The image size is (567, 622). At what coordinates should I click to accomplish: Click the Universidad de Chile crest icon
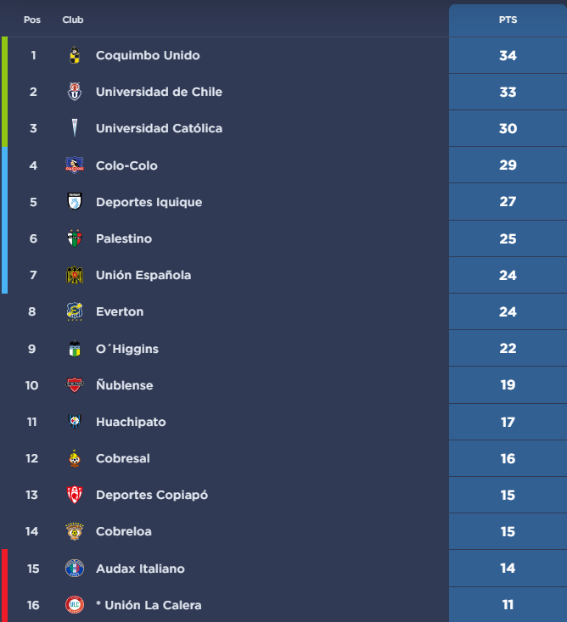[x=75, y=92]
